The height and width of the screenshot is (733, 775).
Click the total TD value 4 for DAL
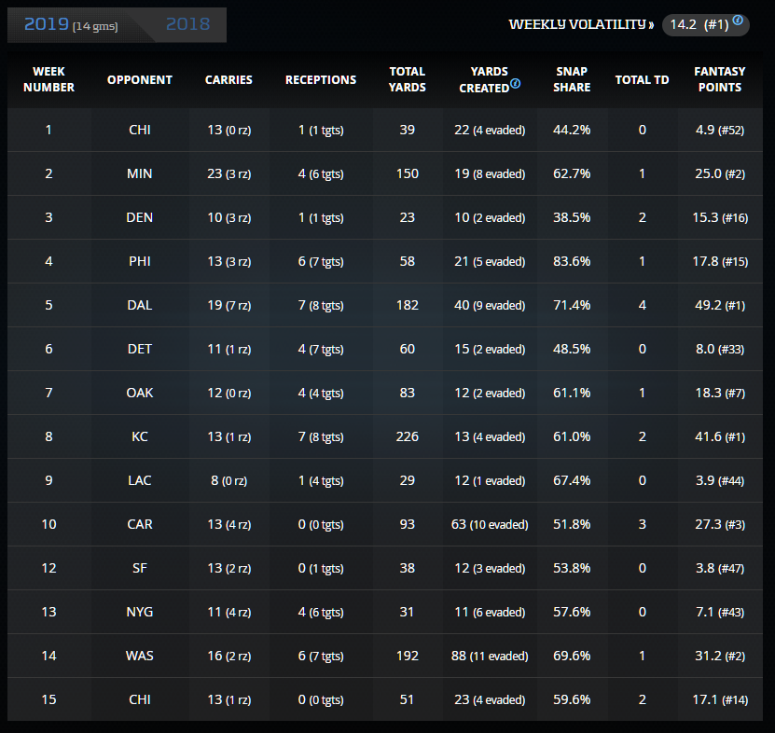pos(642,305)
